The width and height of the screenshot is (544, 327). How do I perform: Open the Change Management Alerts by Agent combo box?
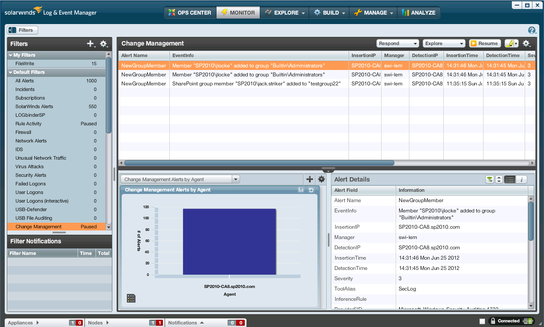coord(180,179)
